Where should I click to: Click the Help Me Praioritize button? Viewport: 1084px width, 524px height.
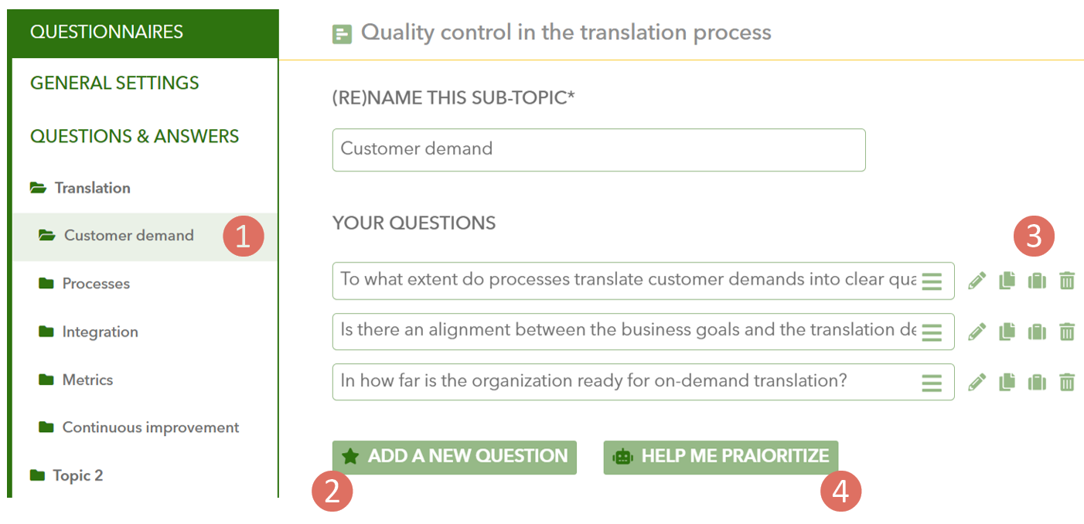[x=721, y=457]
